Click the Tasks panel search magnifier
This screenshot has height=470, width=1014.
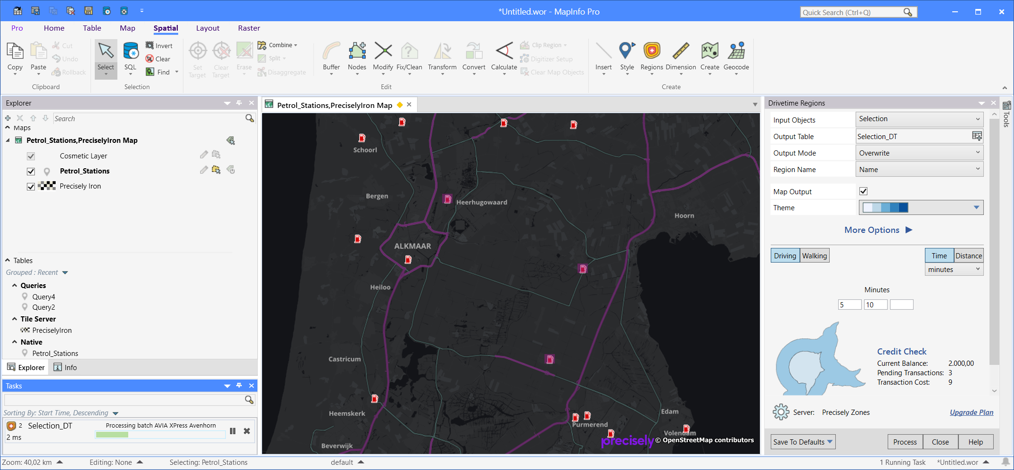point(249,400)
